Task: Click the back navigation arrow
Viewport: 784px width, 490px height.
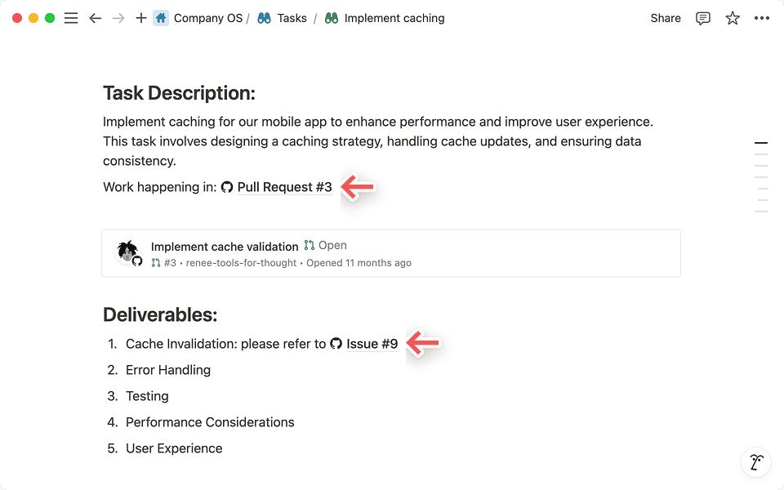Action: [96, 17]
